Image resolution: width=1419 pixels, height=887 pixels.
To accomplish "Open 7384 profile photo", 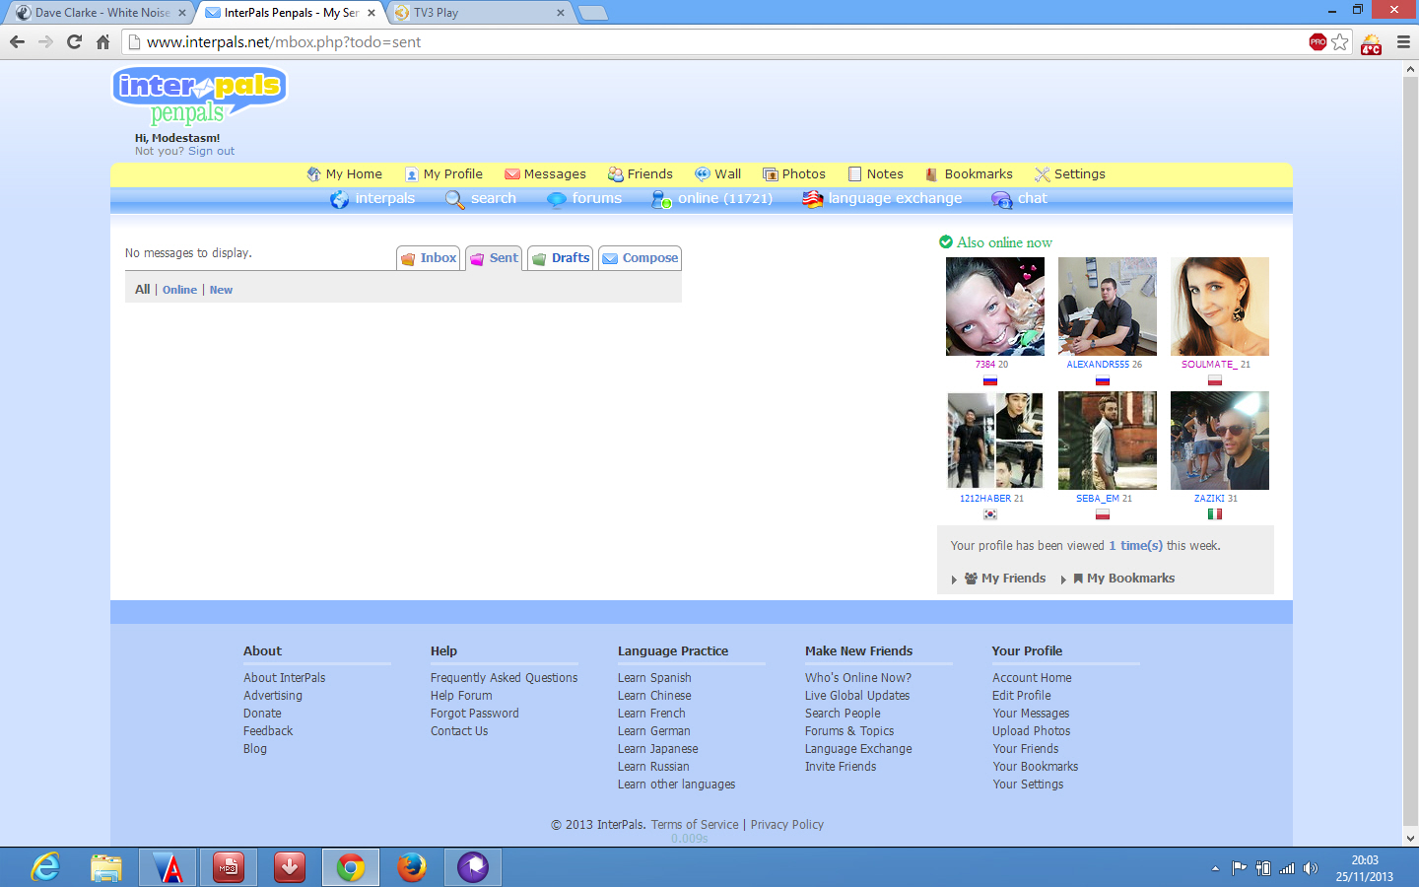I will click(995, 307).
